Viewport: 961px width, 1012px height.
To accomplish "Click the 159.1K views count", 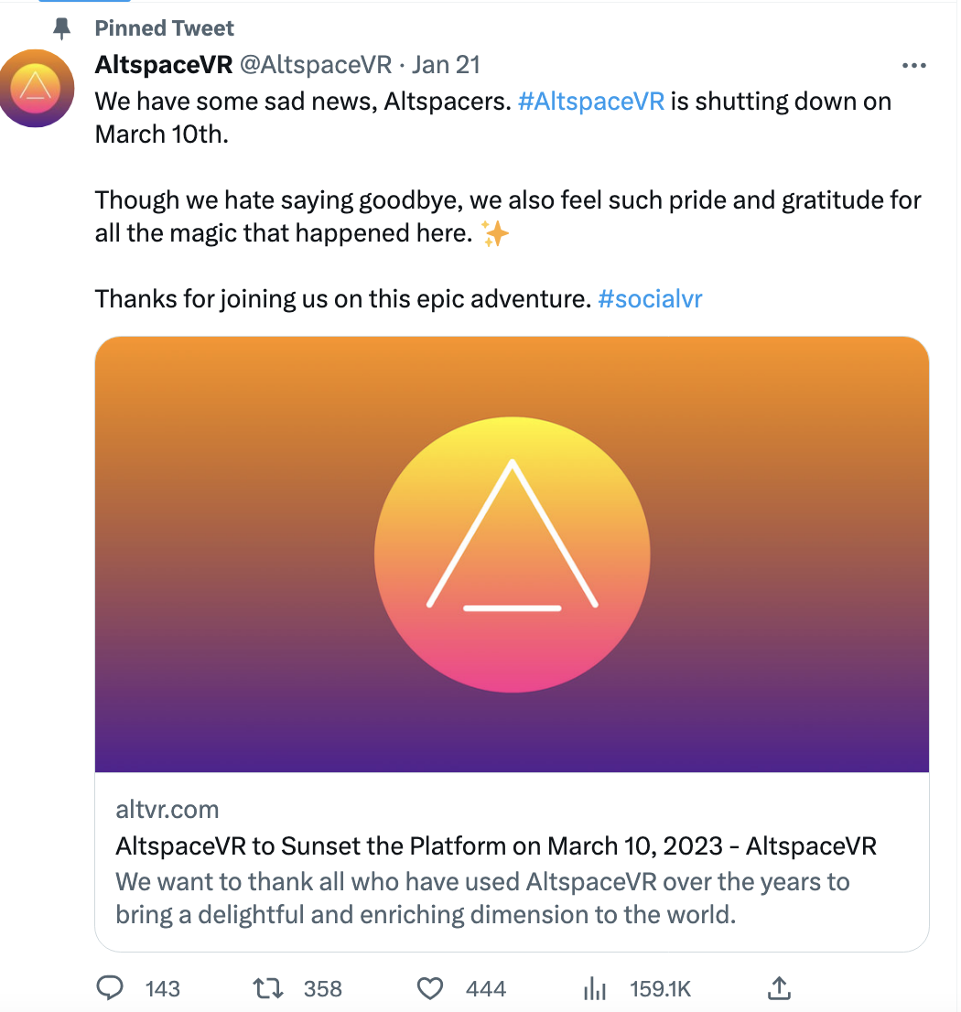I will [660, 989].
